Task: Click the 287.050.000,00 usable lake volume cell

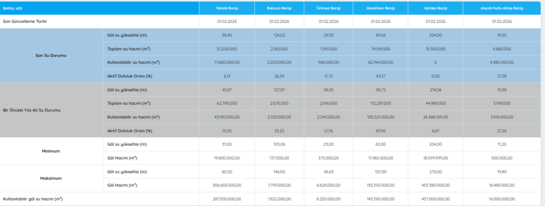Action: tap(227, 199)
